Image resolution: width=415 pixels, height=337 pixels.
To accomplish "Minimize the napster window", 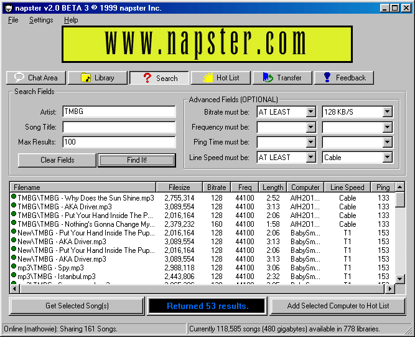I will point(385,8).
